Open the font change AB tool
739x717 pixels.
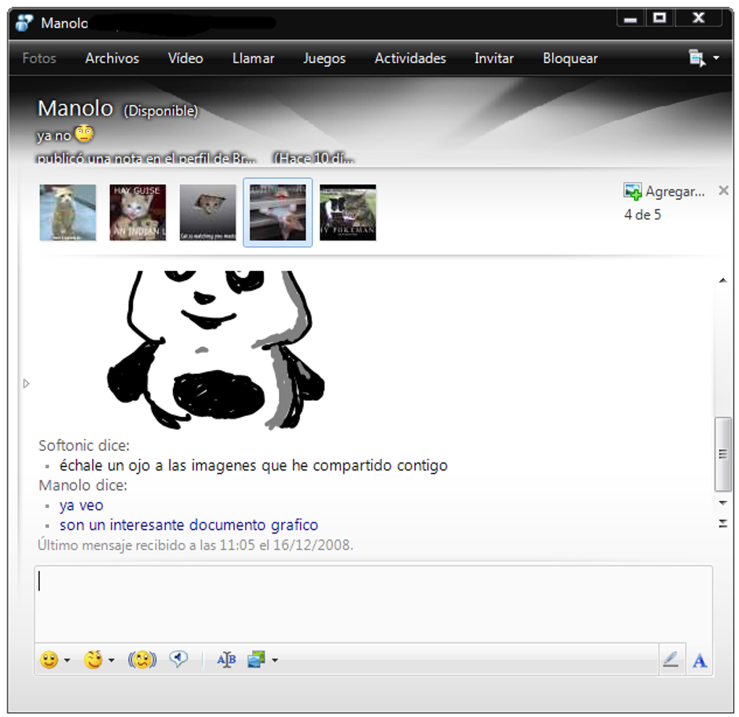pos(226,660)
